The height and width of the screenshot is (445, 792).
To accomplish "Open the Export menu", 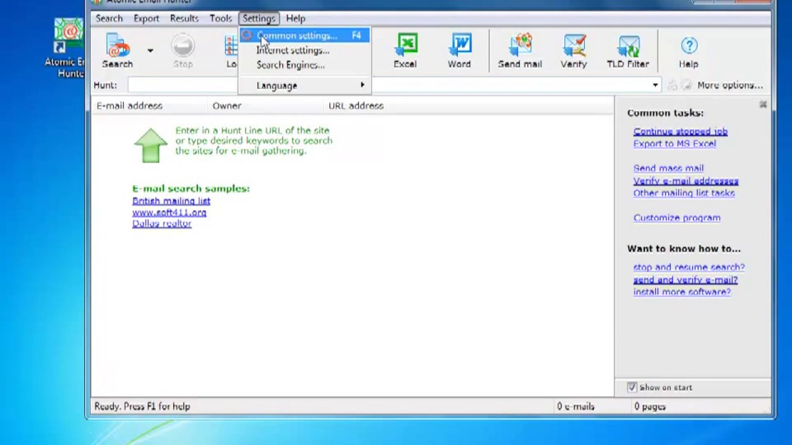I will 147,19.
